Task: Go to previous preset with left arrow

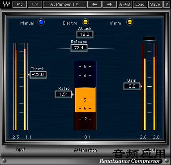Action: click(94, 4)
